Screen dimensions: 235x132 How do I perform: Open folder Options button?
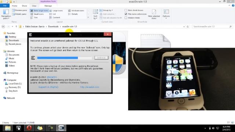click(166, 14)
